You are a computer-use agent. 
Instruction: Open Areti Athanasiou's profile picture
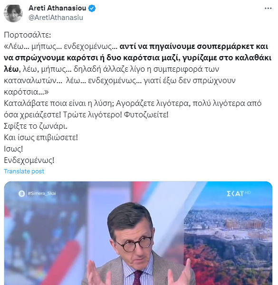13,13
